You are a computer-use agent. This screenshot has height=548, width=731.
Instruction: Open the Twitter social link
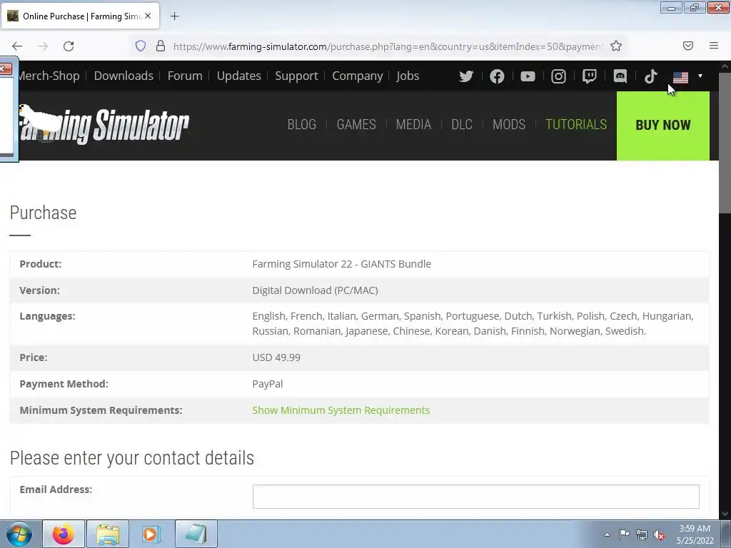point(465,76)
